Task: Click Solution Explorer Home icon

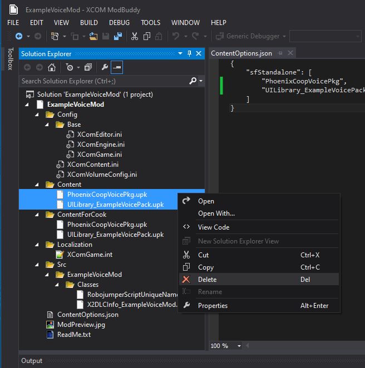Action: coord(52,67)
